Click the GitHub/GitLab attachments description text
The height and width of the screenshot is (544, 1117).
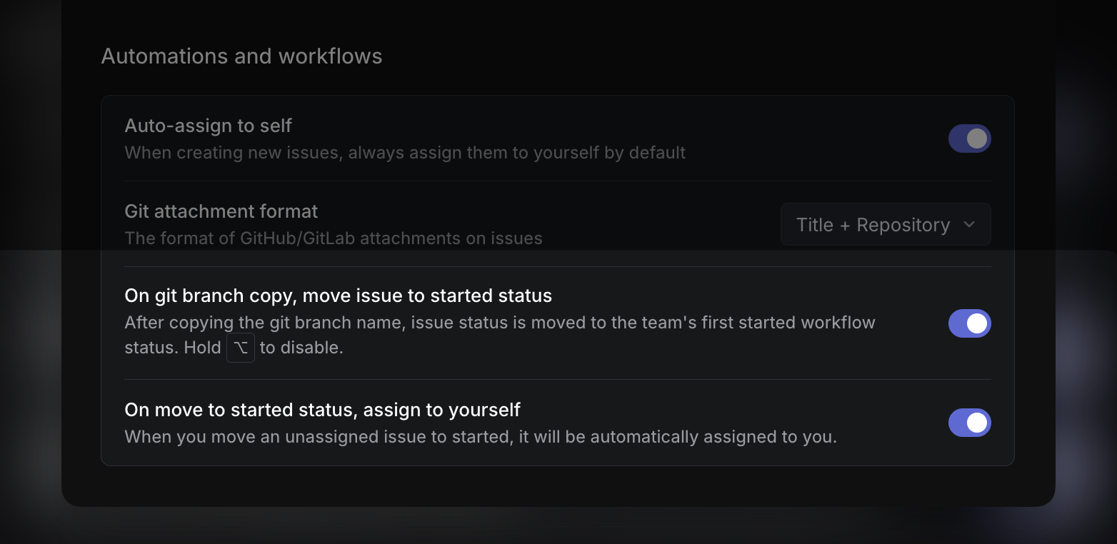click(334, 238)
